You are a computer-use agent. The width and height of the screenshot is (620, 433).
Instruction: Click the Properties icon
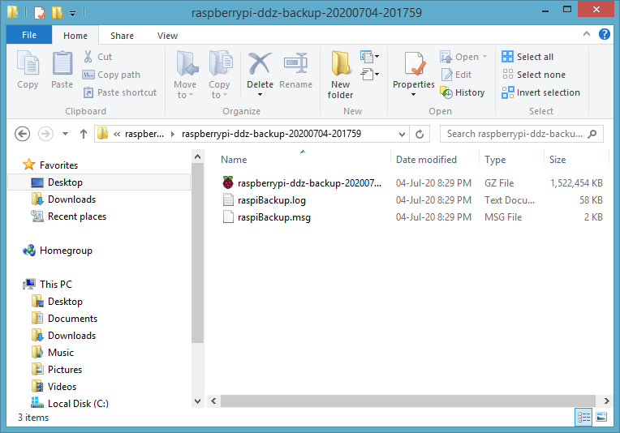click(414, 63)
